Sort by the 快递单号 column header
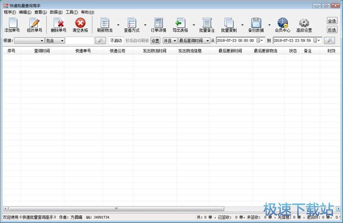 click(83, 51)
